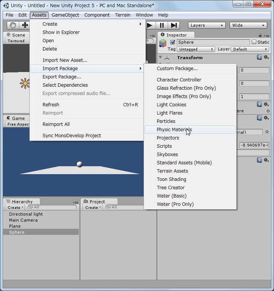Collapse the Transform component foldout

tap(161, 58)
